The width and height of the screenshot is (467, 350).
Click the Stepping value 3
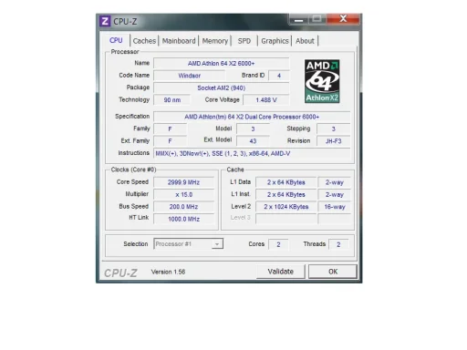[333, 129]
